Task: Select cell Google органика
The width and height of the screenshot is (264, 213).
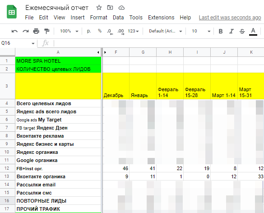Action: (x=58, y=160)
